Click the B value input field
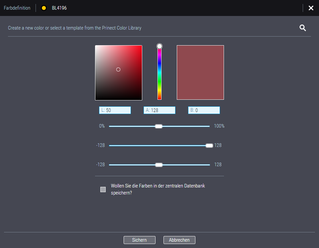This screenshot has width=319, height=248. click(204, 110)
